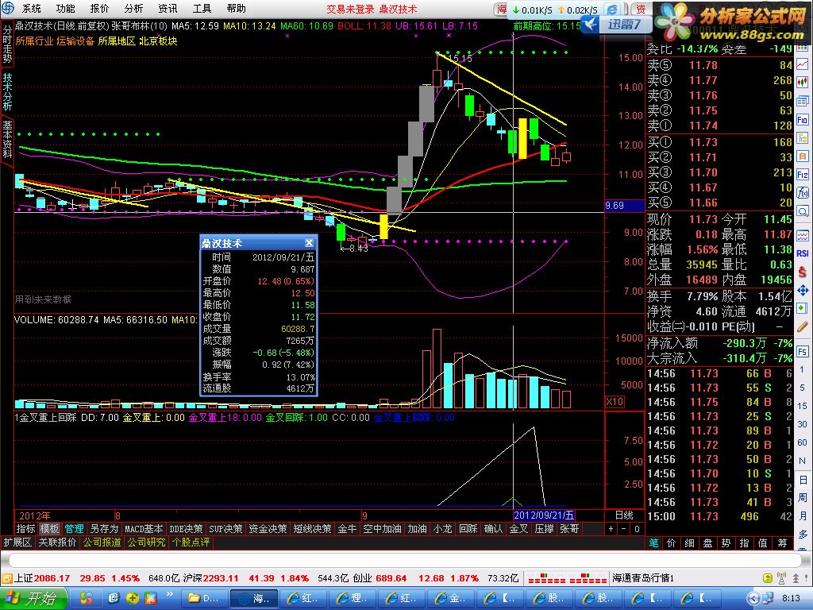The width and height of the screenshot is (813, 610).
Task: Click the 自 self-selected stocks icon
Action: (802, 156)
